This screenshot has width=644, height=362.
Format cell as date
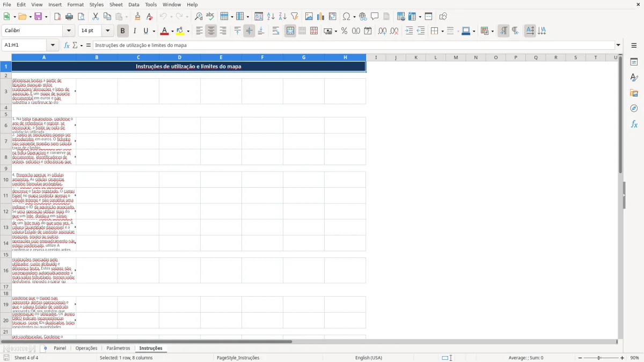coord(368,31)
